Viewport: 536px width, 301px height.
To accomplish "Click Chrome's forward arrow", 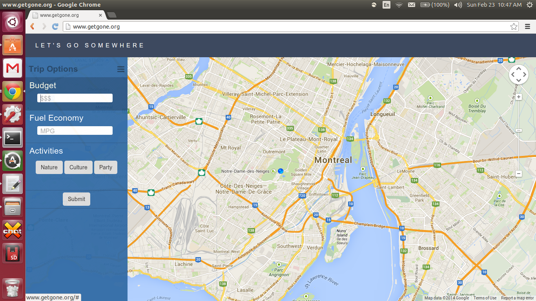I will coord(44,27).
